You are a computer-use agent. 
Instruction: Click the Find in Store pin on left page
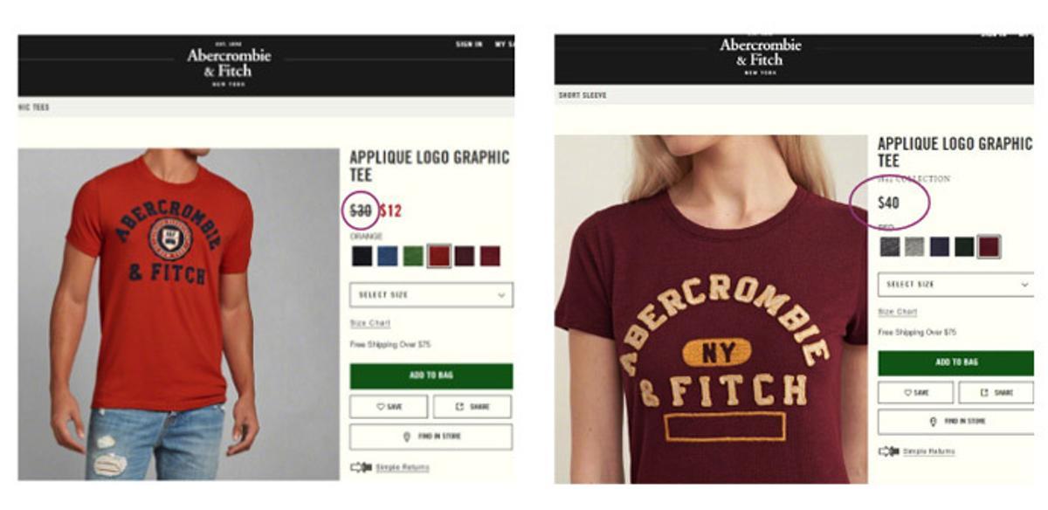[407, 437]
